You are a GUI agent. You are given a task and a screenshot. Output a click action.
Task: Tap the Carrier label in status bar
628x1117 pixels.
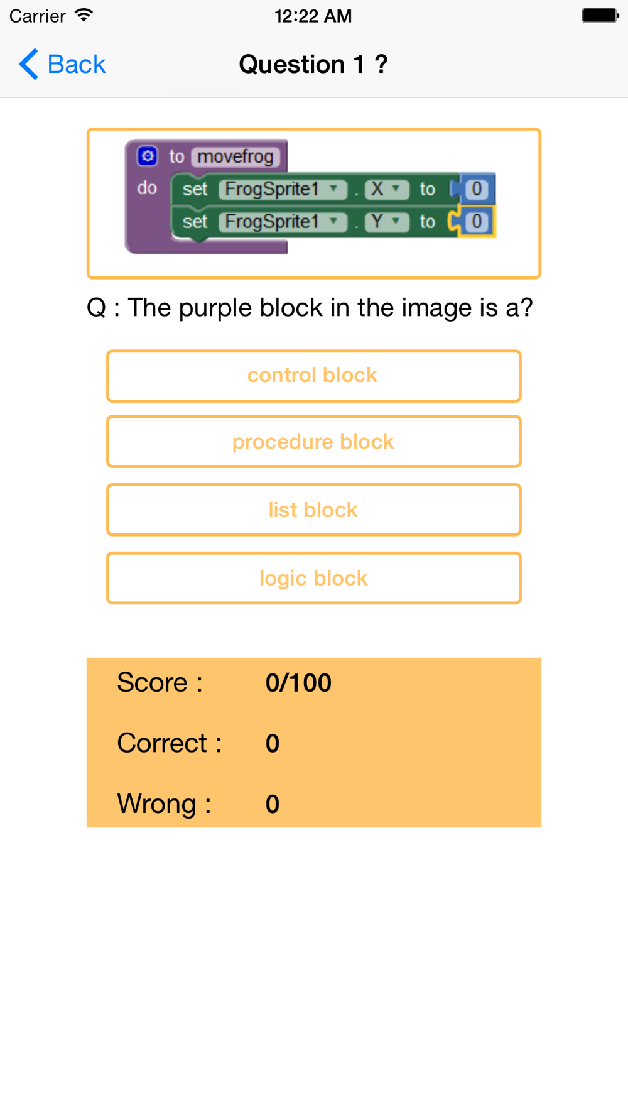click(x=38, y=16)
